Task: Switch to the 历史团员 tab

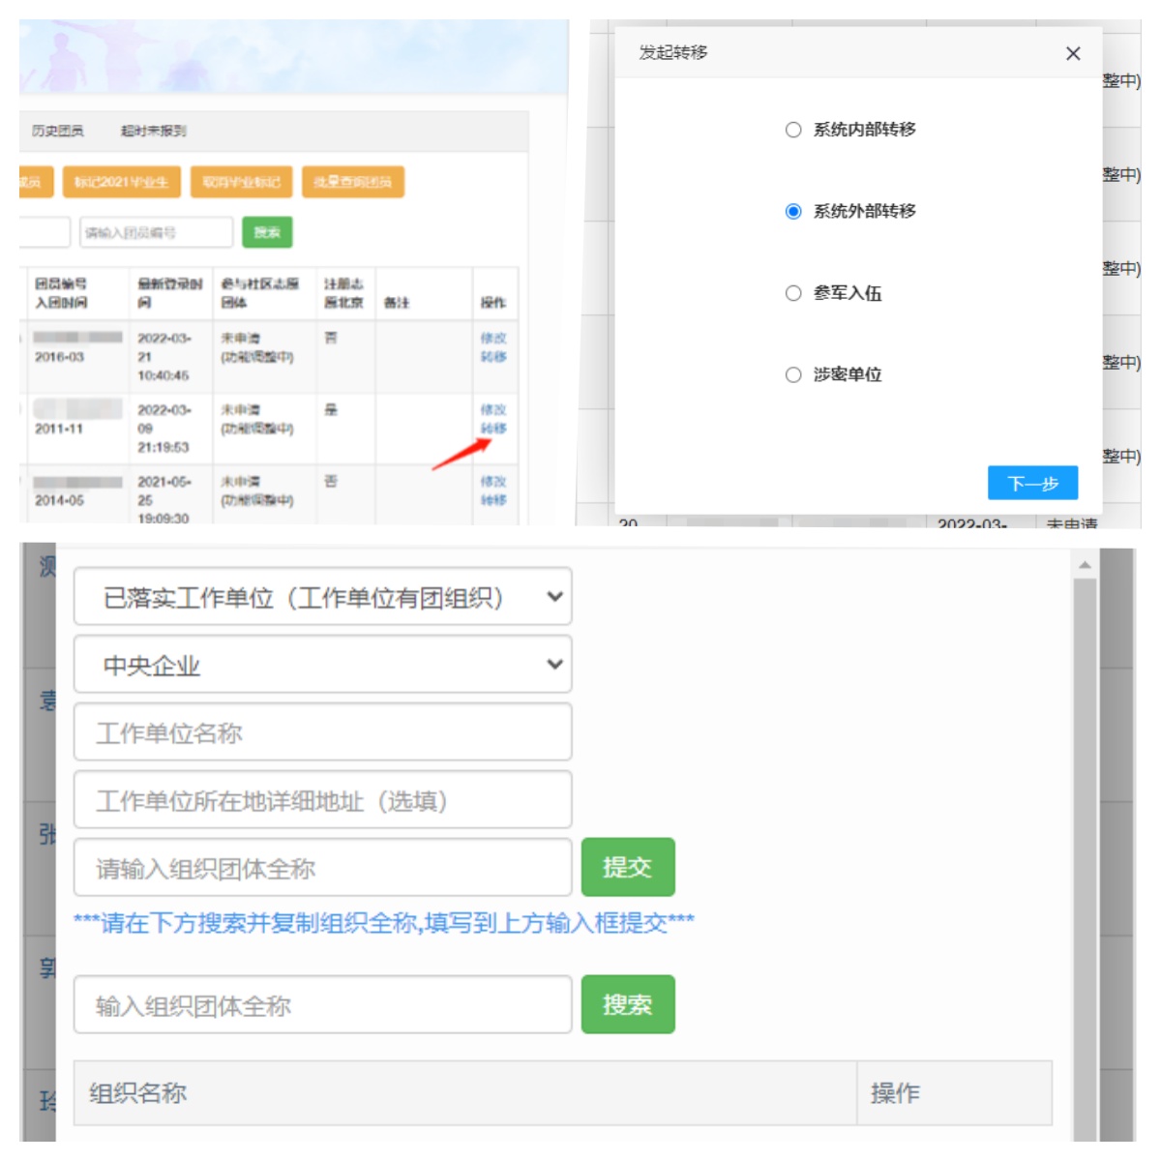Action: point(57,131)
